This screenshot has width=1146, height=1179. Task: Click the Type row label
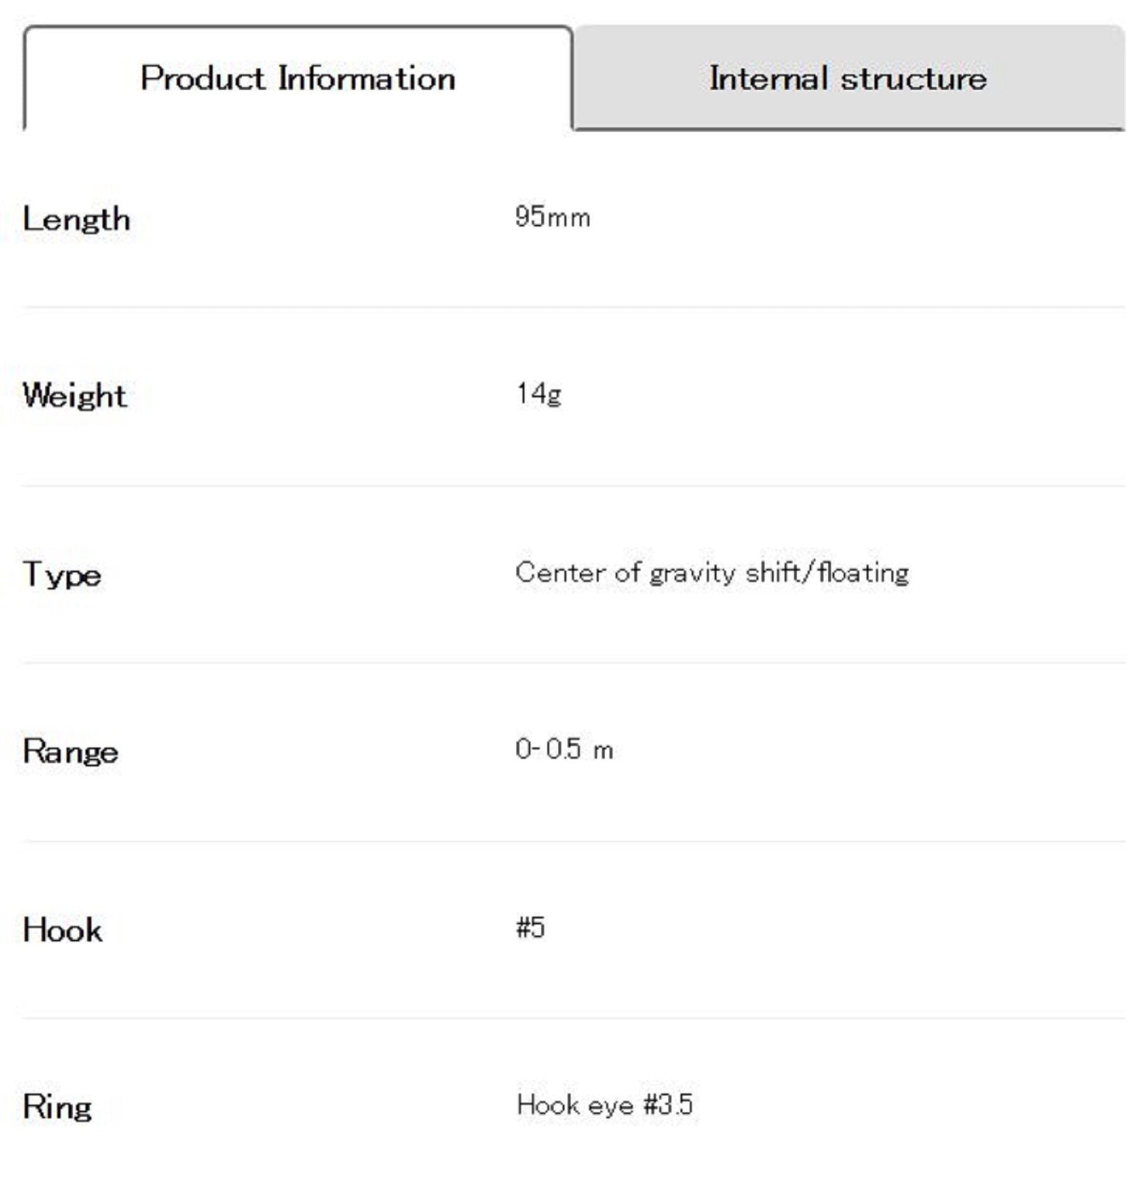tap(62, 574)
